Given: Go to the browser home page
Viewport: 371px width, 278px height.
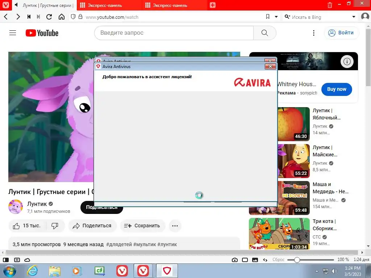Looking at the screenshot, I should point(62,17).
